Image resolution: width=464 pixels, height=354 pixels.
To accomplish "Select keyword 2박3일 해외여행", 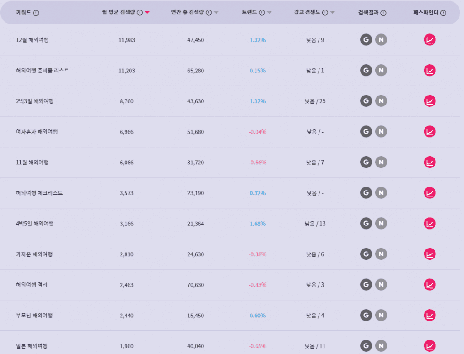I will pos(34,101).
